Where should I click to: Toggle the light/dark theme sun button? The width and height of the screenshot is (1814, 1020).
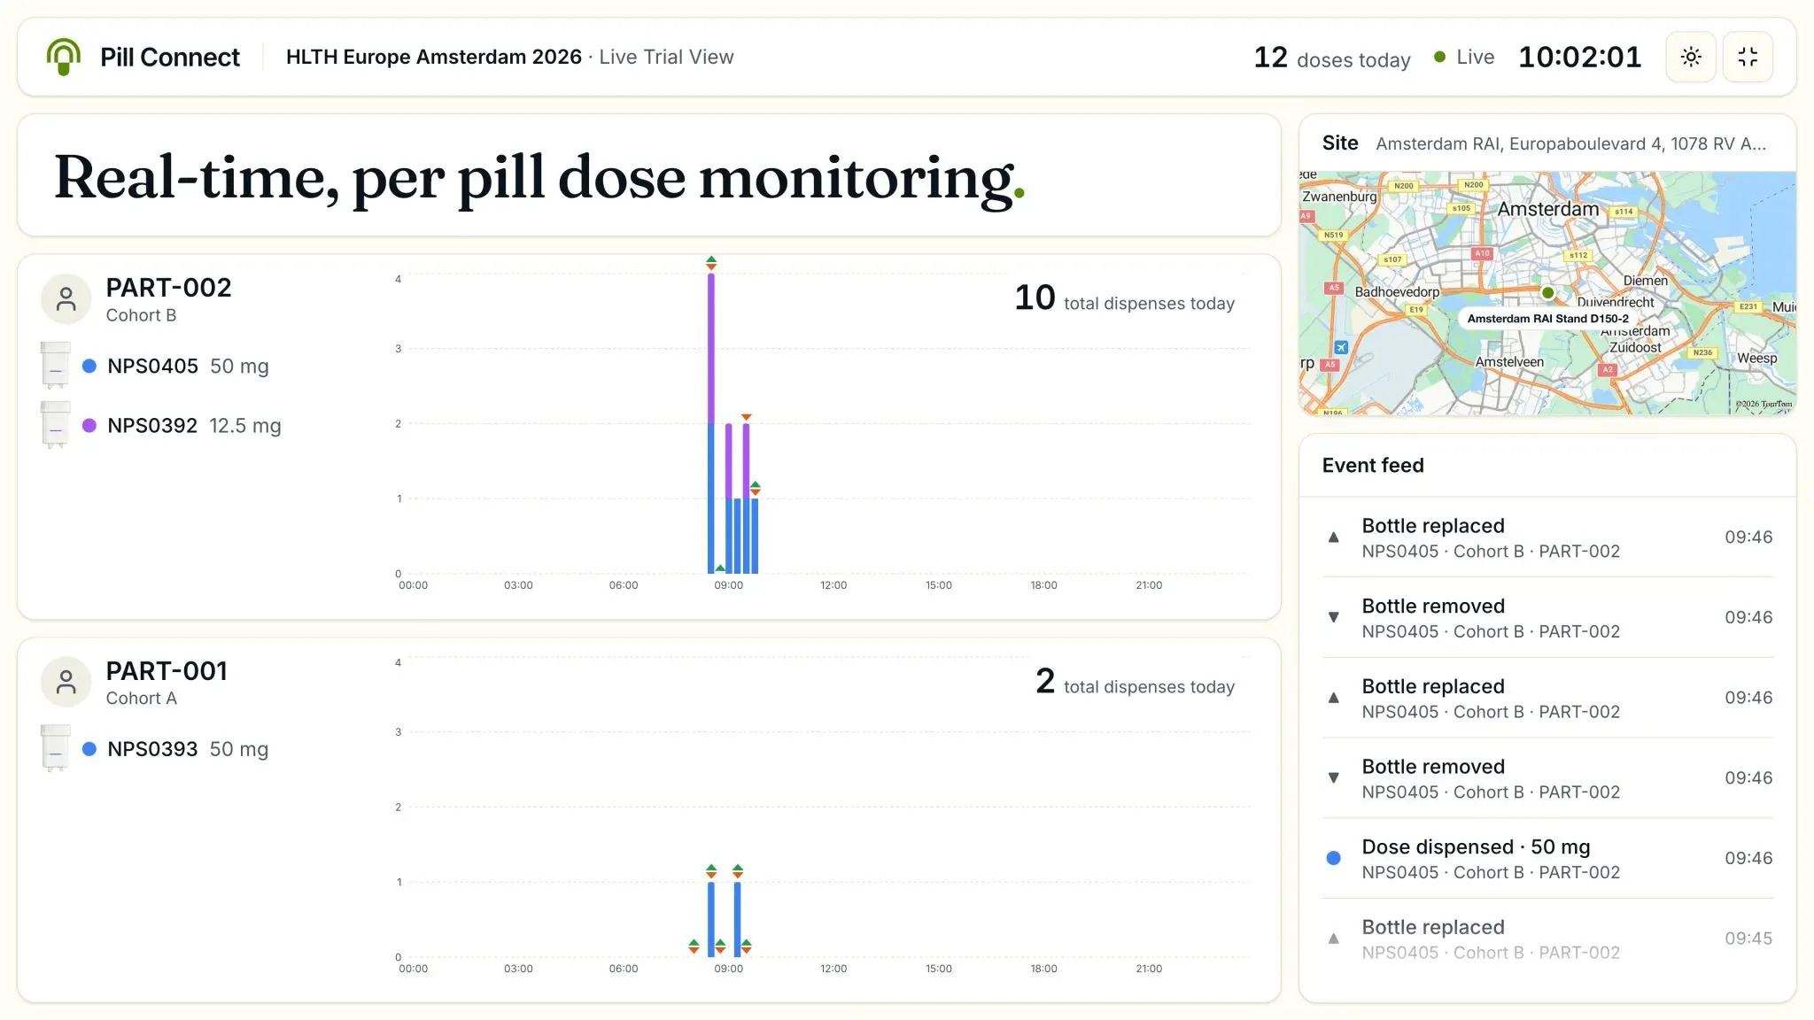pos(1691,57)
